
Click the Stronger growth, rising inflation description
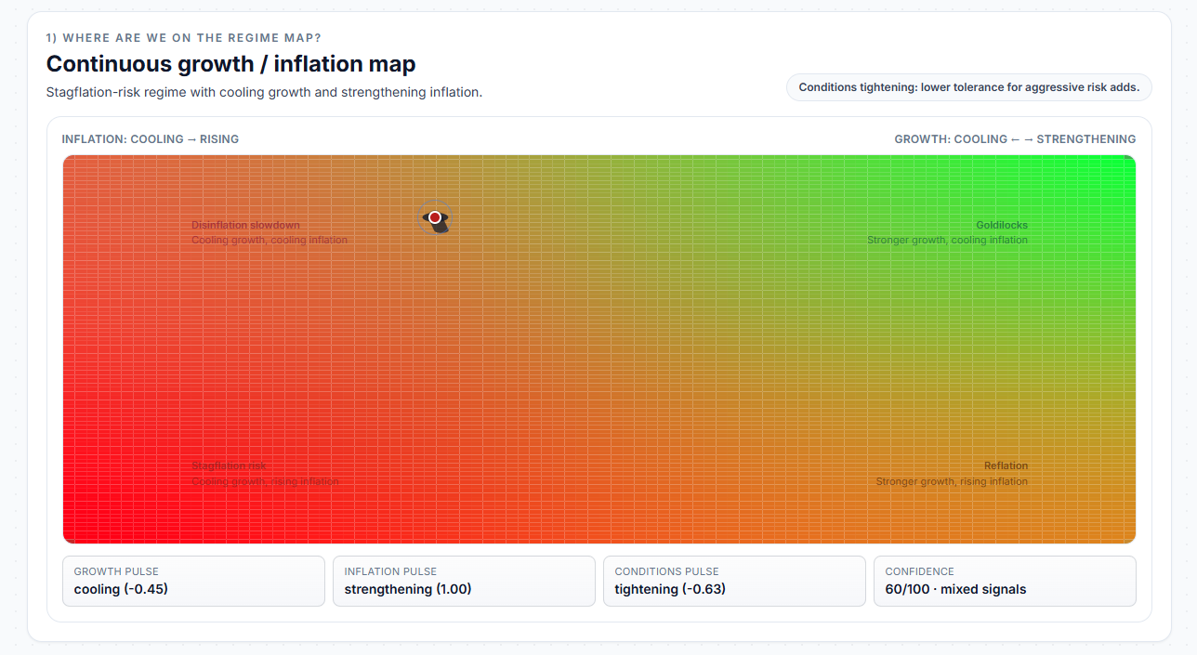point(952,481)
